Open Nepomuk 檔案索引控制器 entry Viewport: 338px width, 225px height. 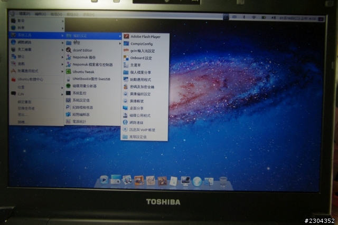[x=93, y=64]
